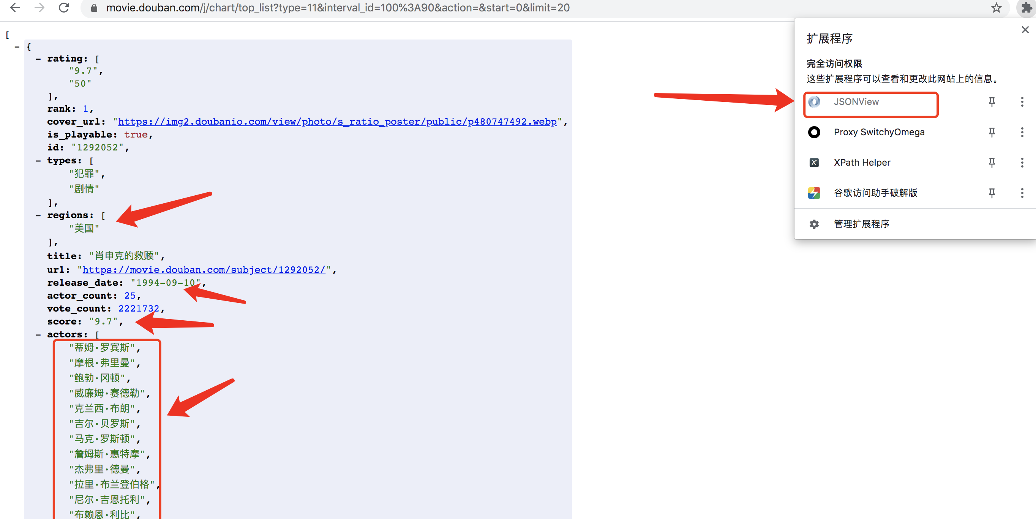This screenshot has width=1036, height=519.
Task: Click the 谷歌访问助手破解版 extension icon
Action: click(x=814, y=193)
